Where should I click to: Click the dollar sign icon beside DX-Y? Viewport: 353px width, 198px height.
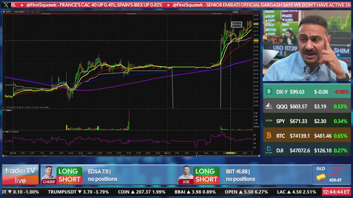pos(269,92)
